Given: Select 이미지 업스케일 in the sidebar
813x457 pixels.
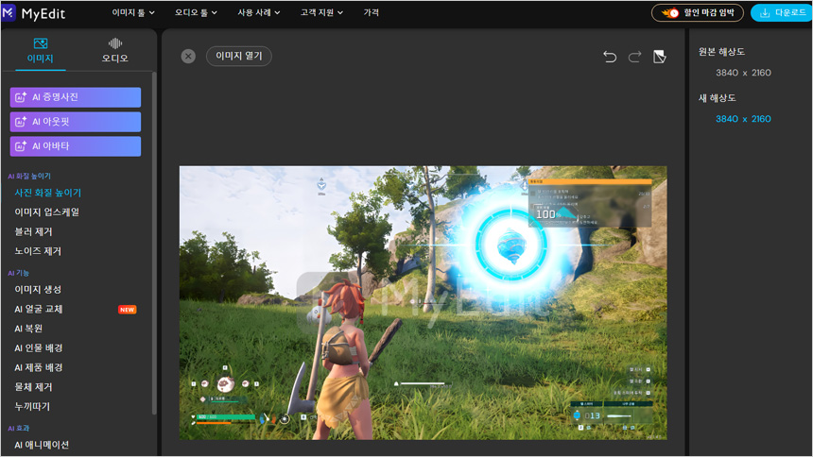Looking at the screenshot, I should coord(46,212).
